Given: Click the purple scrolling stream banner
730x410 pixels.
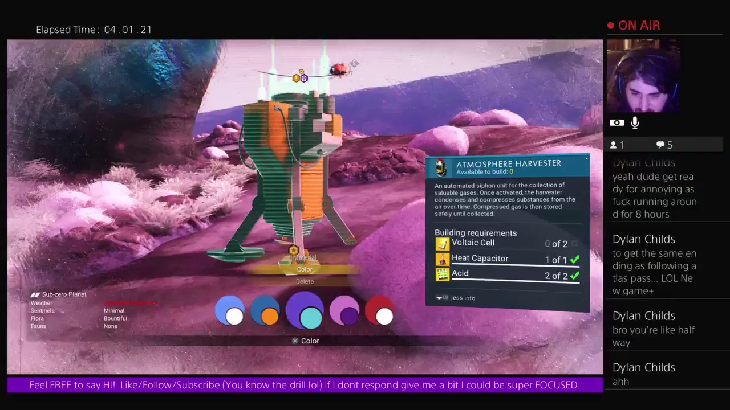Looking at the screenshot, I should [305, 385].
